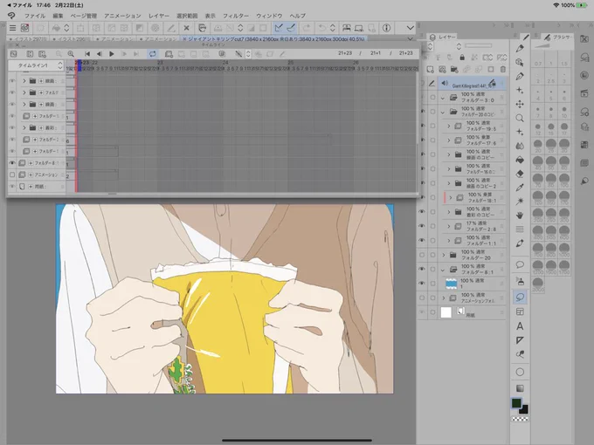Click the zoom in icon on timeline toolbar
Screen dimensions: 594x445
pos(71,54)
